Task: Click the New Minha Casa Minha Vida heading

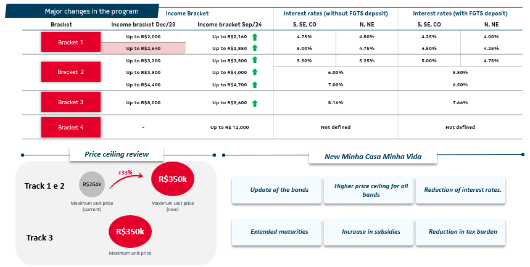Action: coord(373,157)
